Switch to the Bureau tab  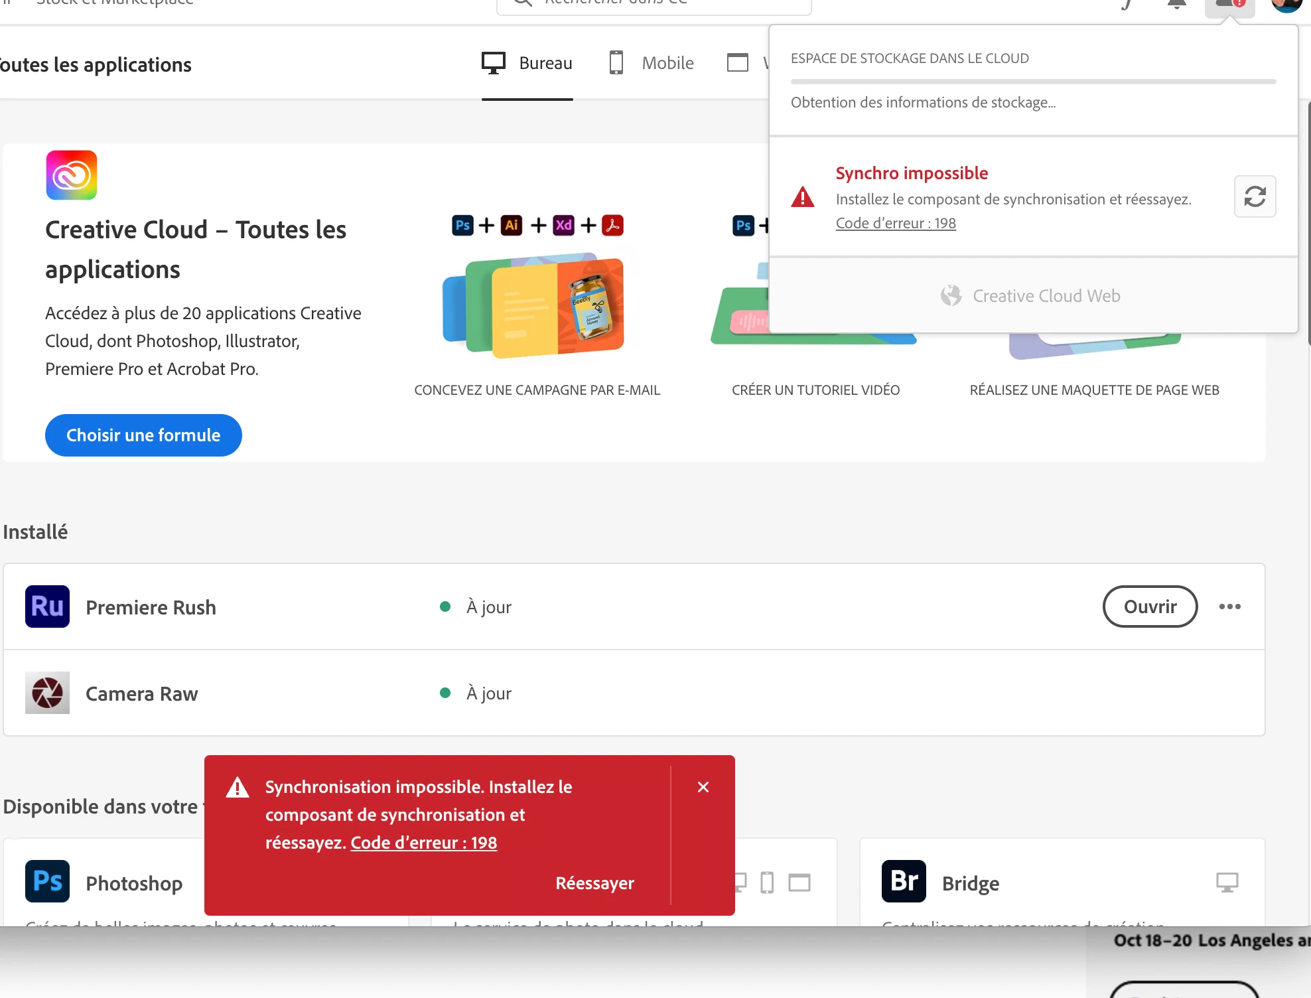coord(527,63)
